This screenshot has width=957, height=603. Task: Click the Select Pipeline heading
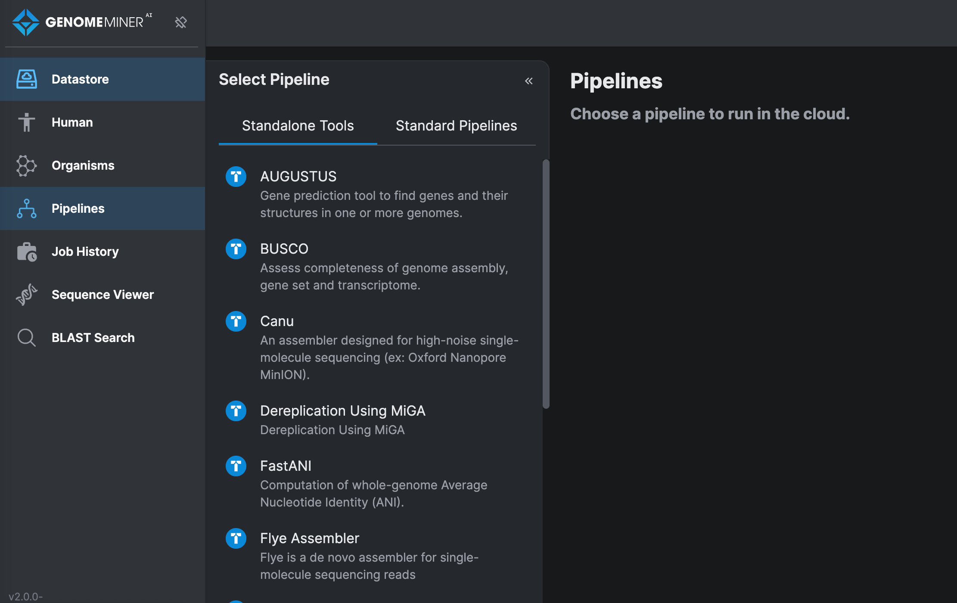pyautogui.click(x=274, y=80)
